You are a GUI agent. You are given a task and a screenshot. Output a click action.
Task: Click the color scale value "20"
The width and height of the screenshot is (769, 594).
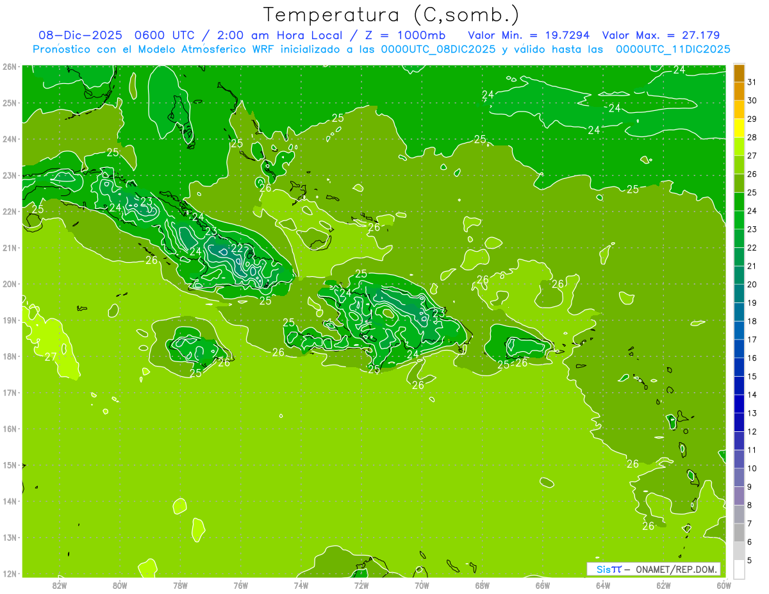coord(752,284)
